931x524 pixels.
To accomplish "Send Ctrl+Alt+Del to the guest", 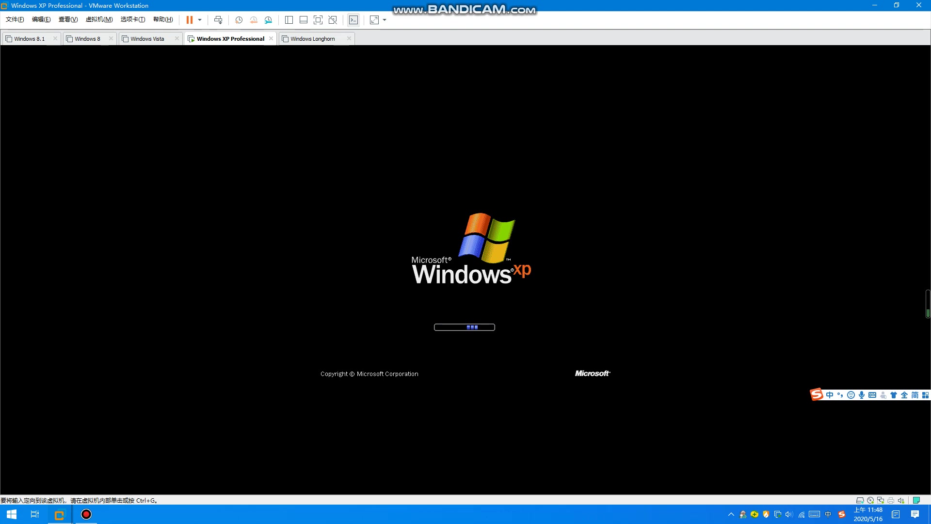I will 218,20.
